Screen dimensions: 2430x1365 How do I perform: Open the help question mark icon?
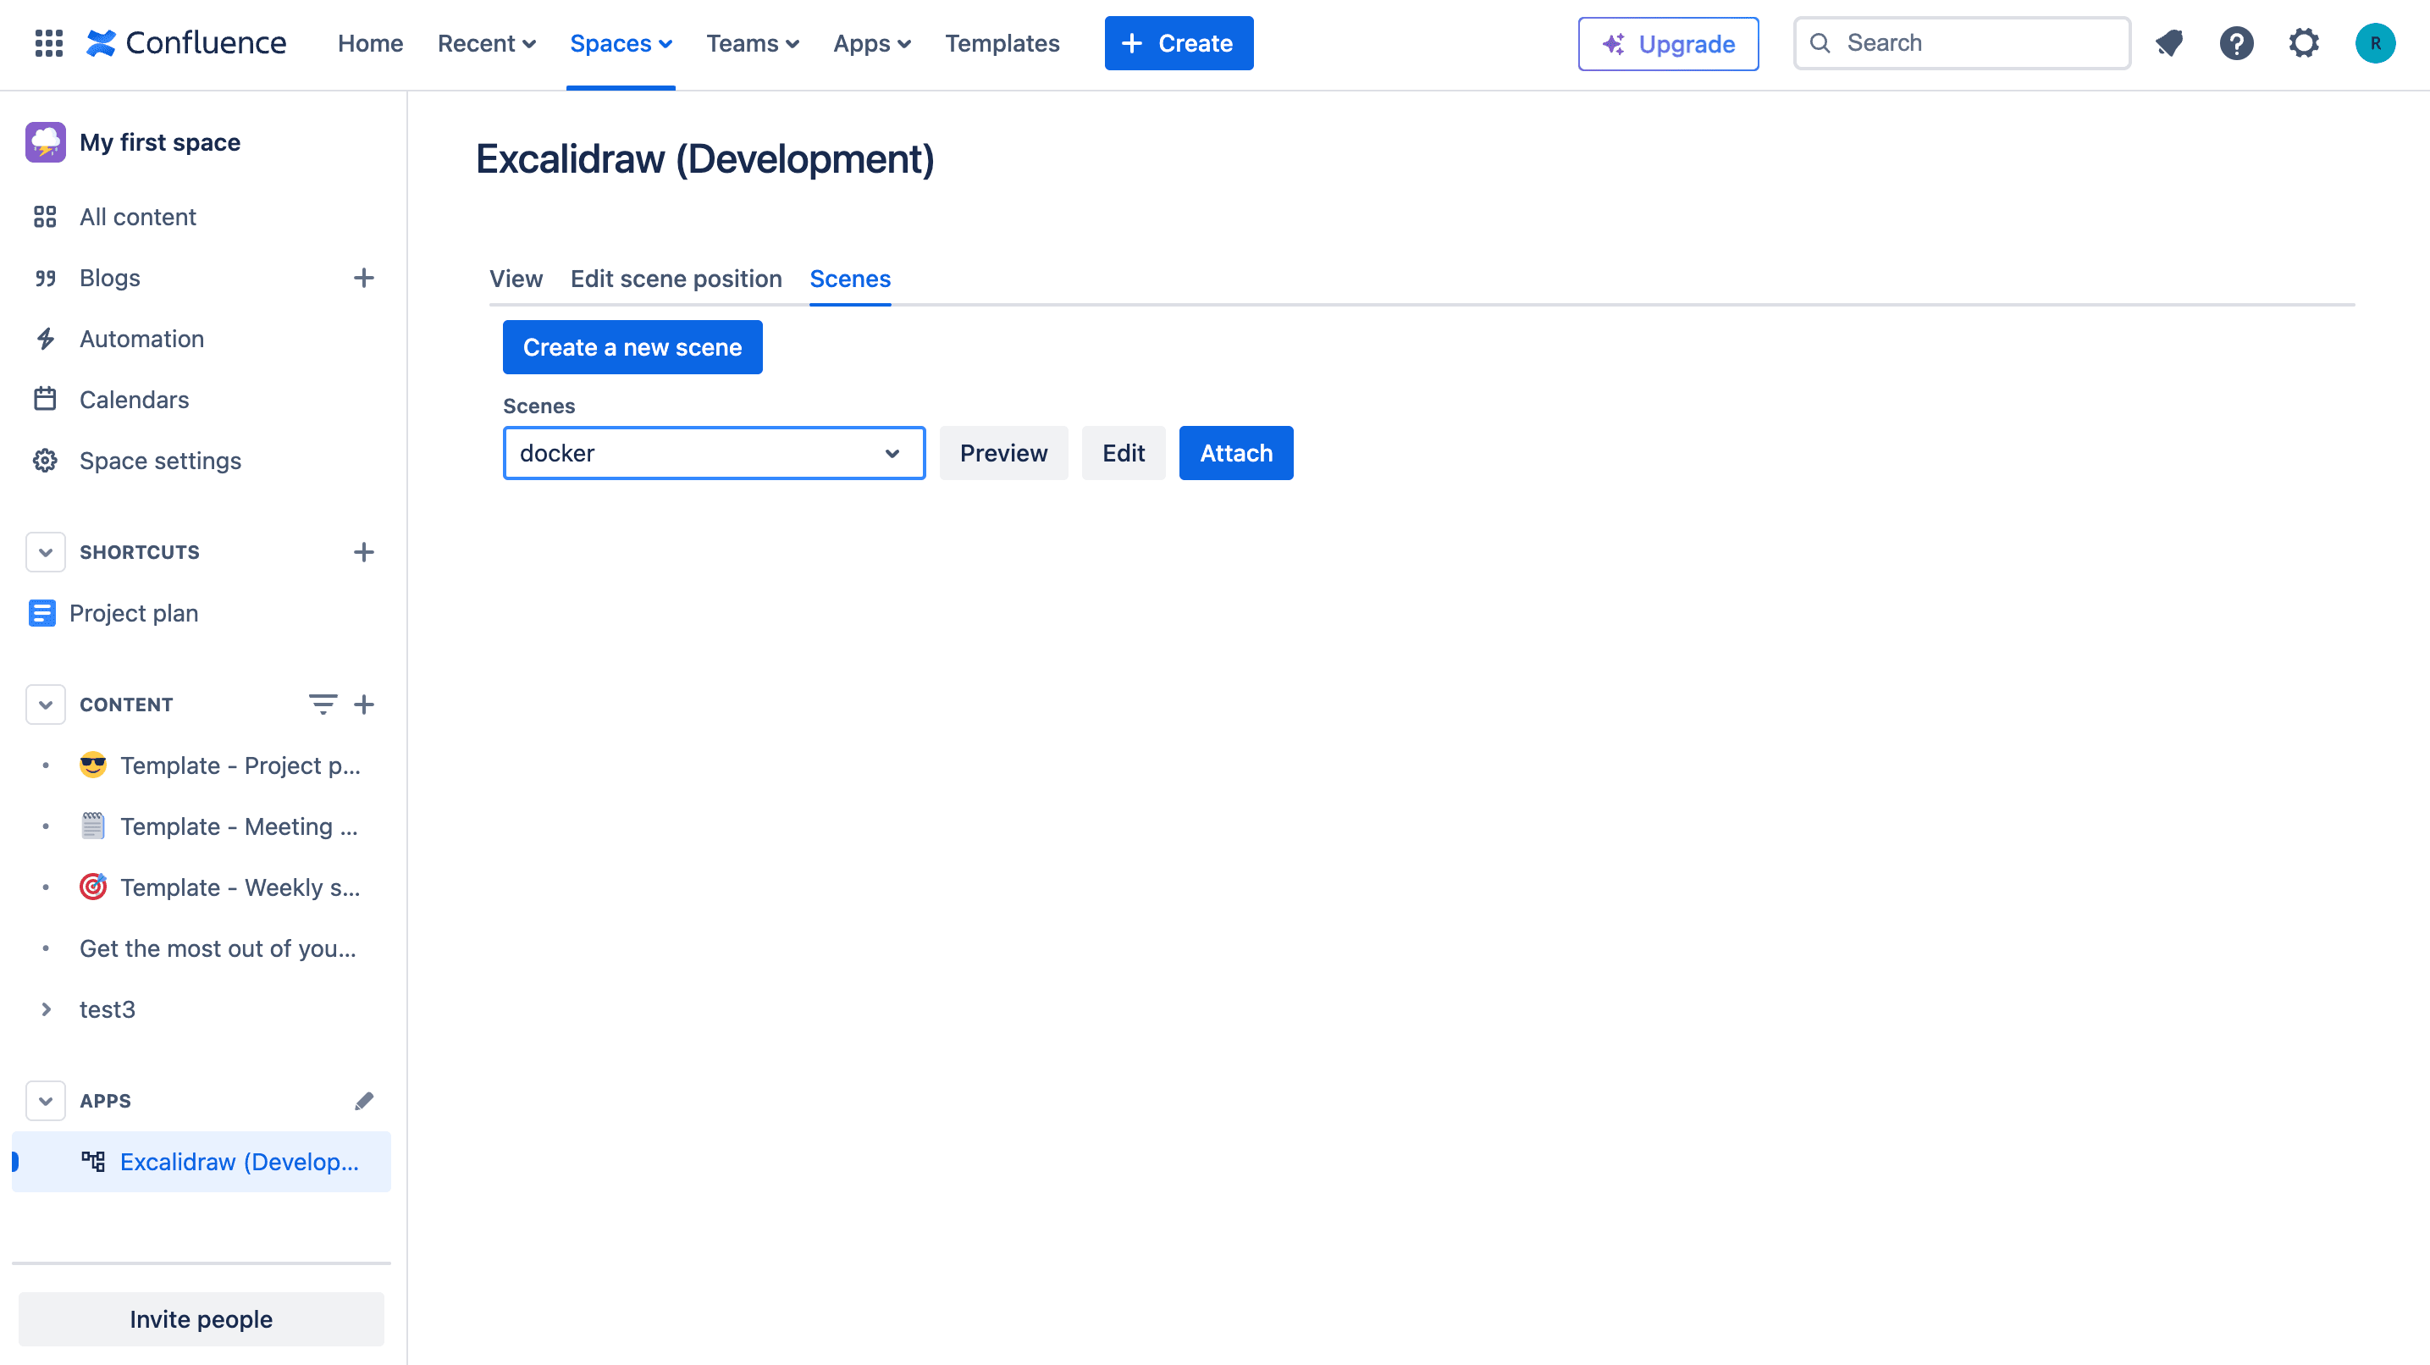(2235, 43)
